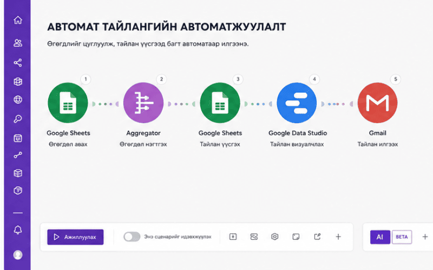Viewport: 433px width, 270px height.
Task: Click the save scenario icon in toolbar
Action: coord(233,237)
